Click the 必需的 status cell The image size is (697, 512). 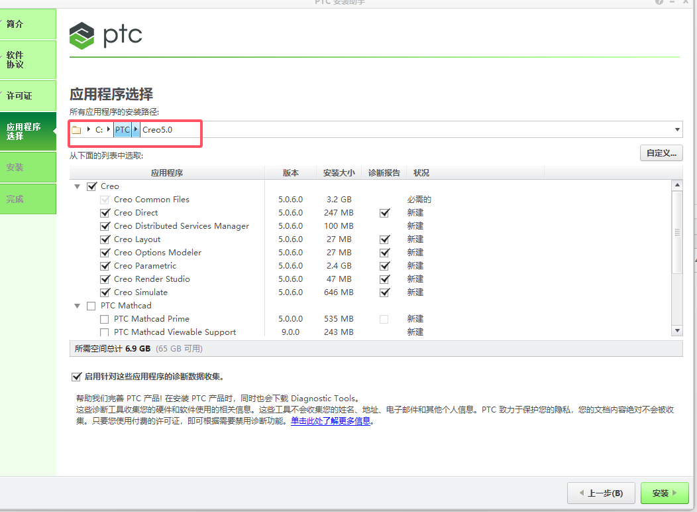(419, 200)
